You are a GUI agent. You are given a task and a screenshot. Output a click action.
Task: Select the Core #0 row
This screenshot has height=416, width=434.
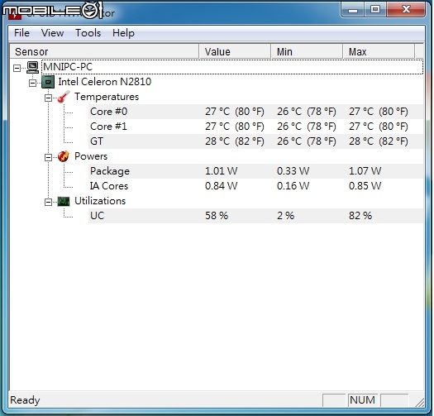(x=255, y=112)
